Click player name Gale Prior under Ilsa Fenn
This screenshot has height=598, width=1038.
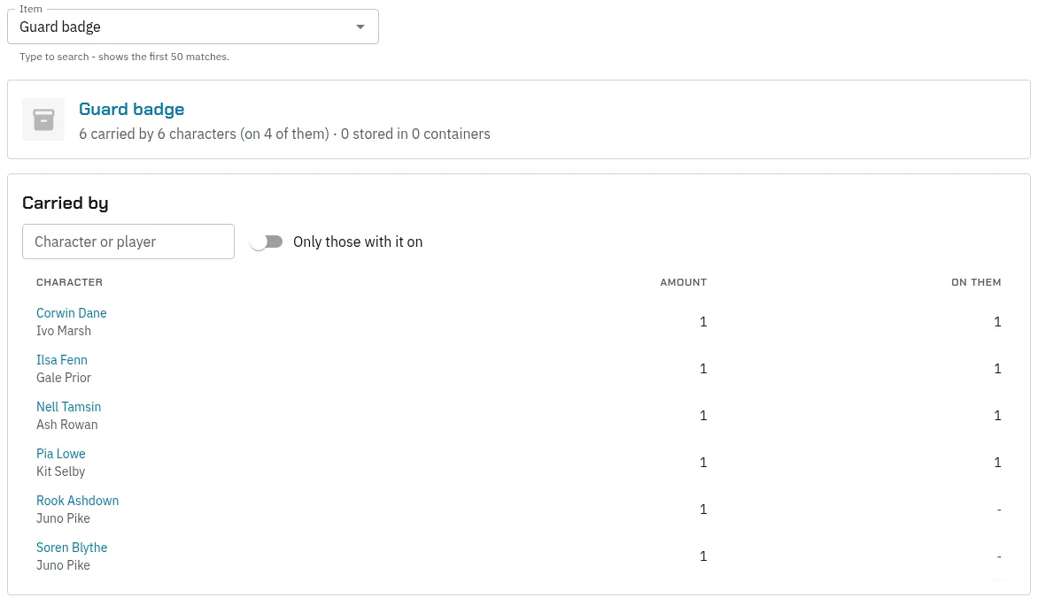64,378
